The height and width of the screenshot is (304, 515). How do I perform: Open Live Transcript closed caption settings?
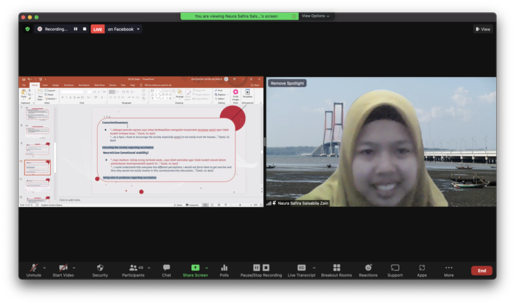pos(301,268)
